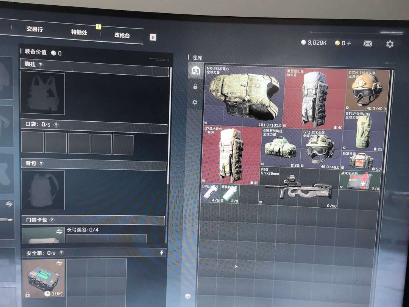The height and width of the screenshot is (307, 409).
Task: Click swap icon on keycard pack slot
Action: [x=59, y=231]
